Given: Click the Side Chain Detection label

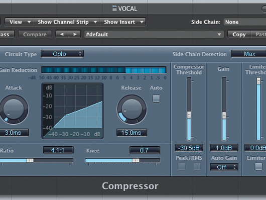Looking at the screenshot, I should tap(200, 54).
